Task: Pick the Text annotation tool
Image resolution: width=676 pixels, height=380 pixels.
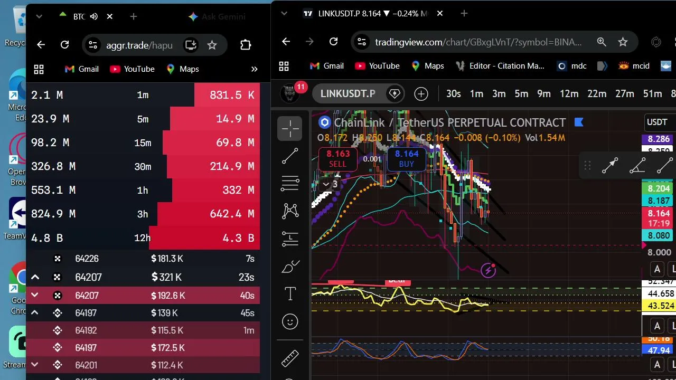Action: pyautogui.click(x=290, y=294)
